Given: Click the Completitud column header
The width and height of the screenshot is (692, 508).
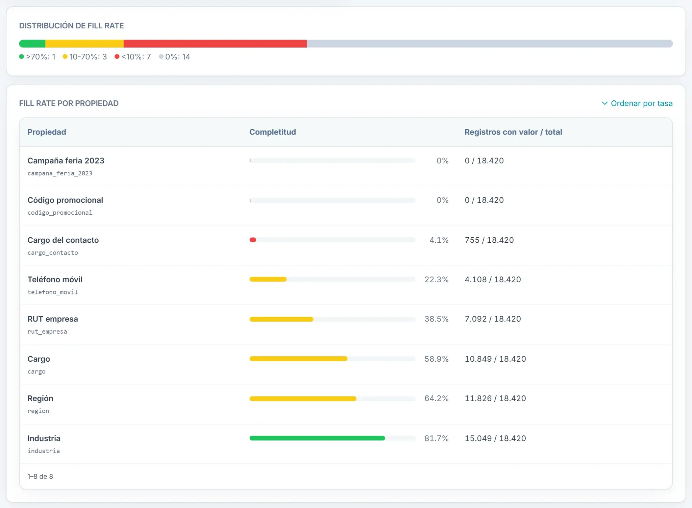Looking at the screenshot, I should (273, 132).
